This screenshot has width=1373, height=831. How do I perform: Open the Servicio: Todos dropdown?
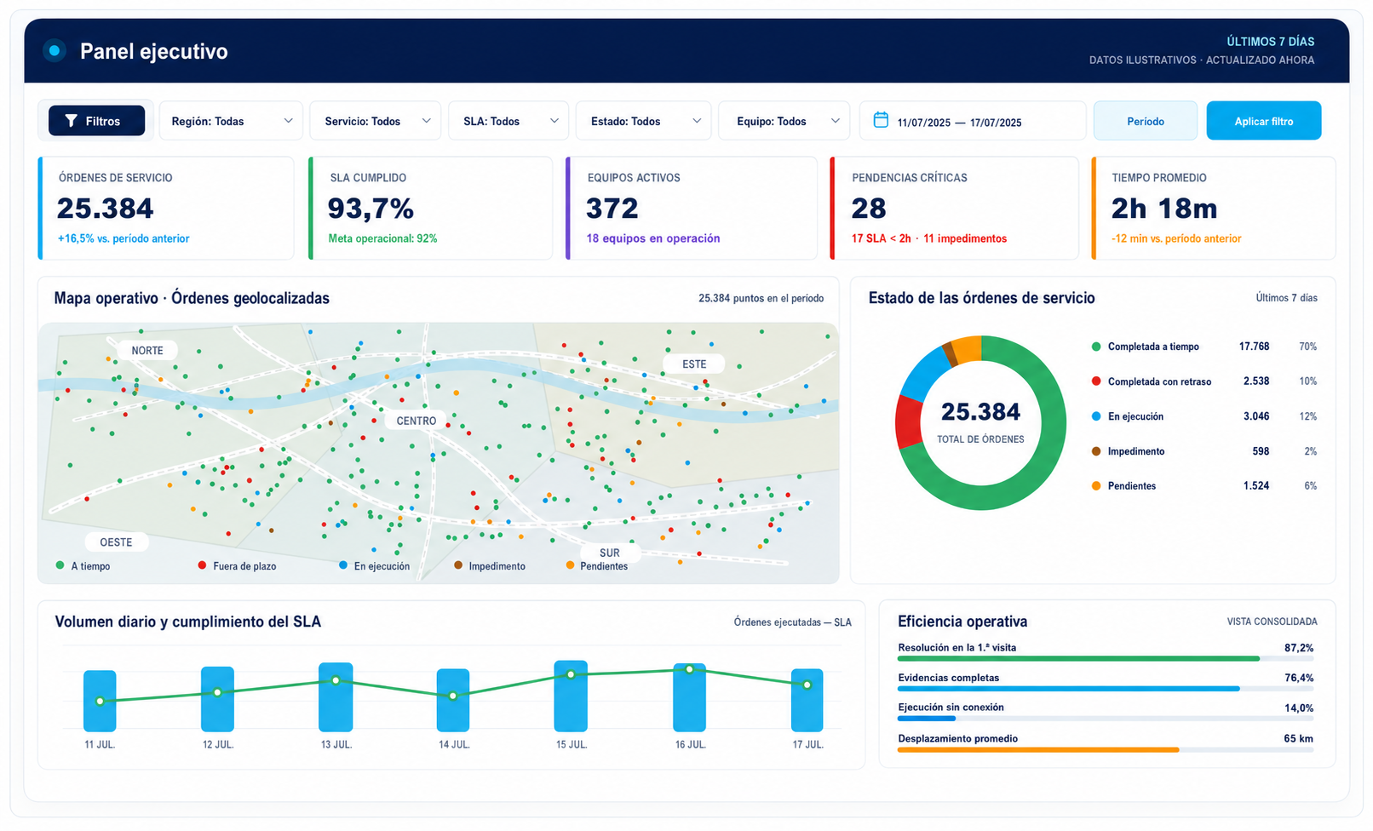376,121
